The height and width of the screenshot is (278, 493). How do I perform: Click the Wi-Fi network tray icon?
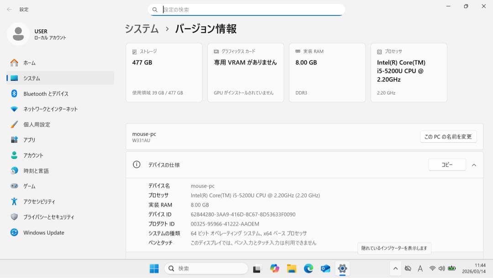(x=433, y=268)
